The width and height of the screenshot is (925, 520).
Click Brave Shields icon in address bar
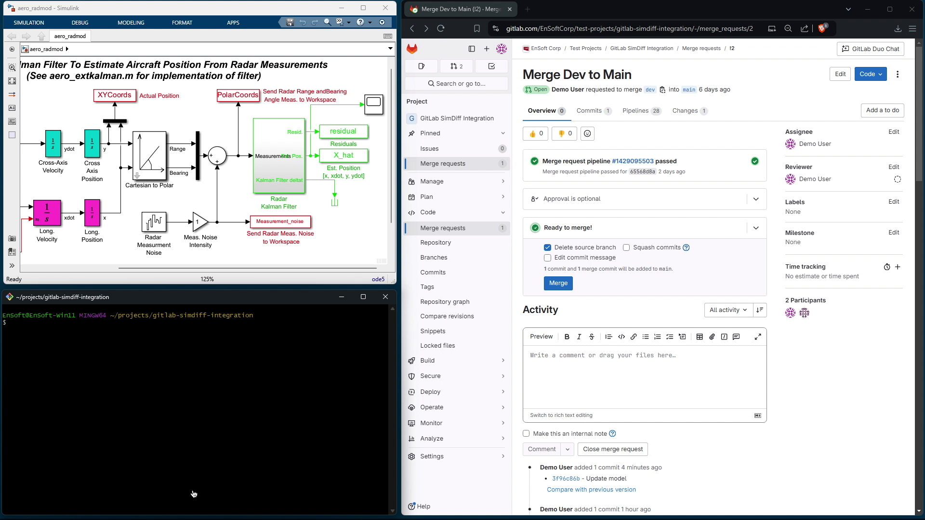tap(823, 28)
